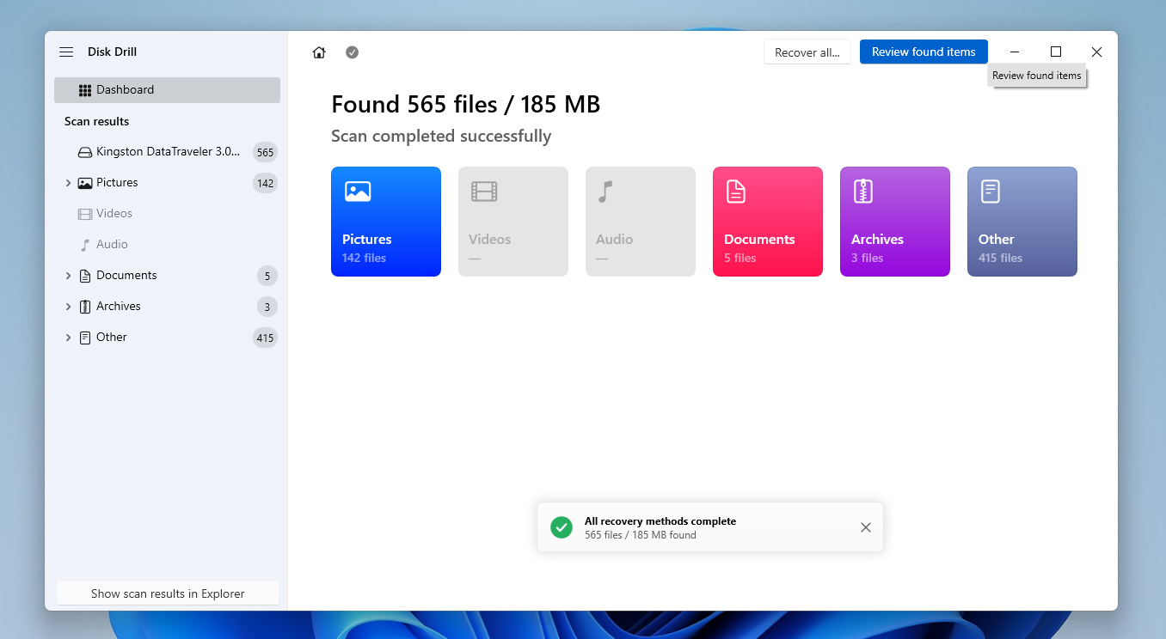Click the Documents 5 files card
The height and width of the screenshot is (639, 1166).
click(768, 222)
